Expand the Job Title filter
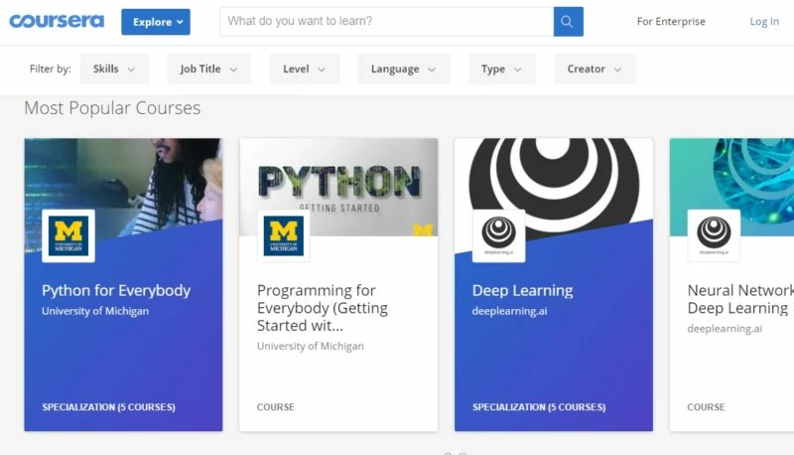Image resolution: width=794 pixels, height=455 pixels. pos(208,70)
